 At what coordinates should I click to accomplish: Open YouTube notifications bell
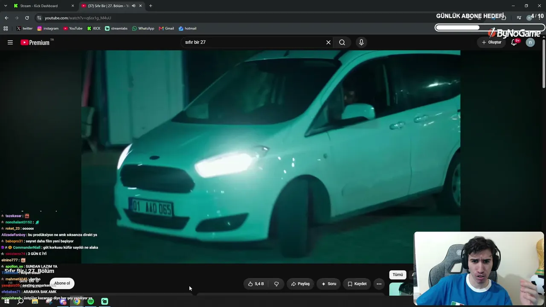pos(514,42)
